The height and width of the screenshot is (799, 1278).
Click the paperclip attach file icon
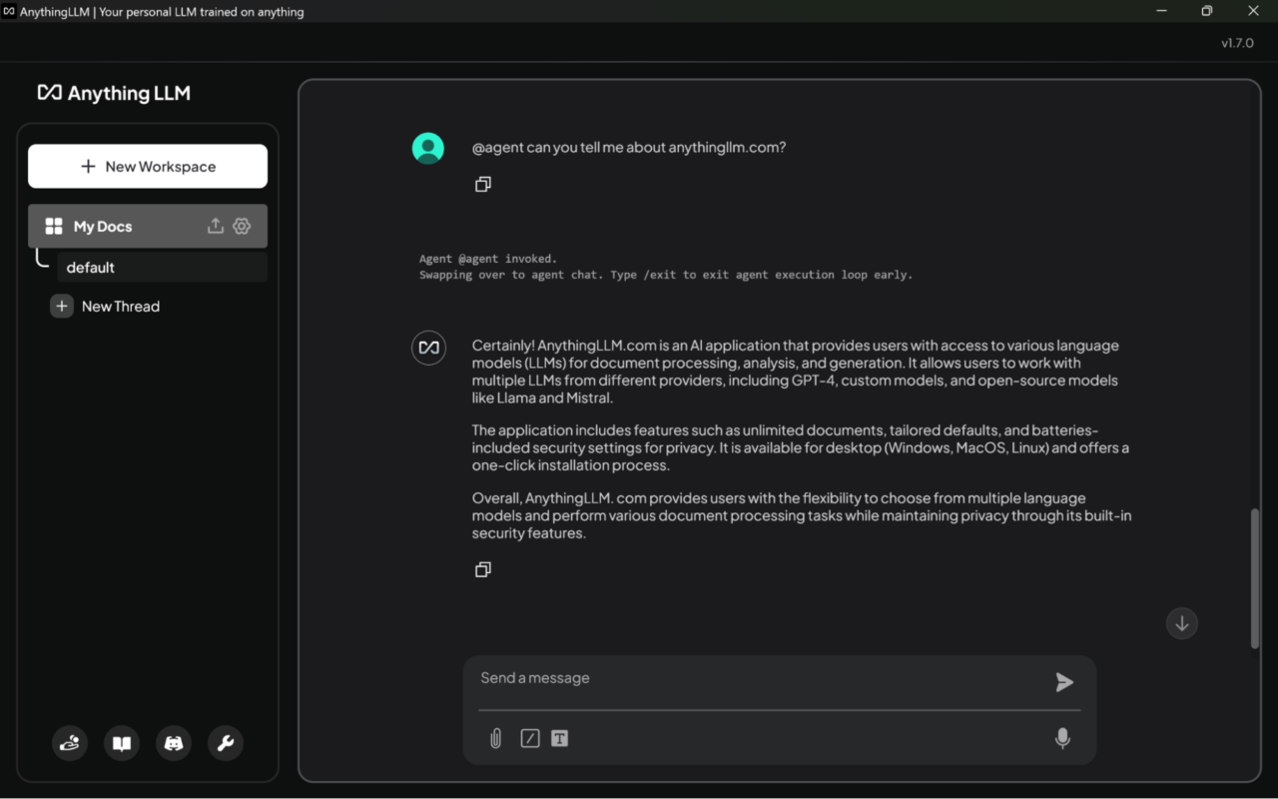tap(495, 739)
